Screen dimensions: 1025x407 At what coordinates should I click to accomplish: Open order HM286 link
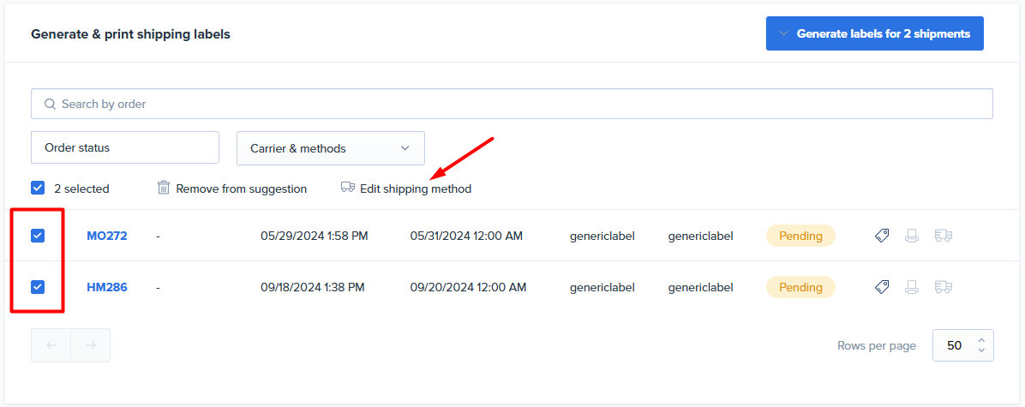point(106,287)
